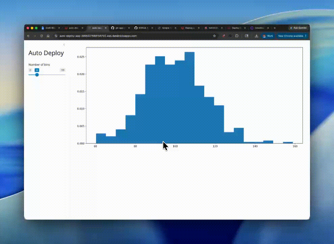Click the slider minimum value label 0

coord(30,70)
